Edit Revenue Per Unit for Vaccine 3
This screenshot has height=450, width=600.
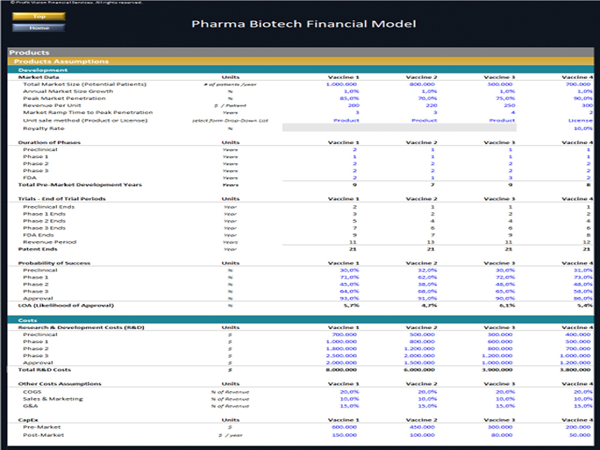point(510,106)
